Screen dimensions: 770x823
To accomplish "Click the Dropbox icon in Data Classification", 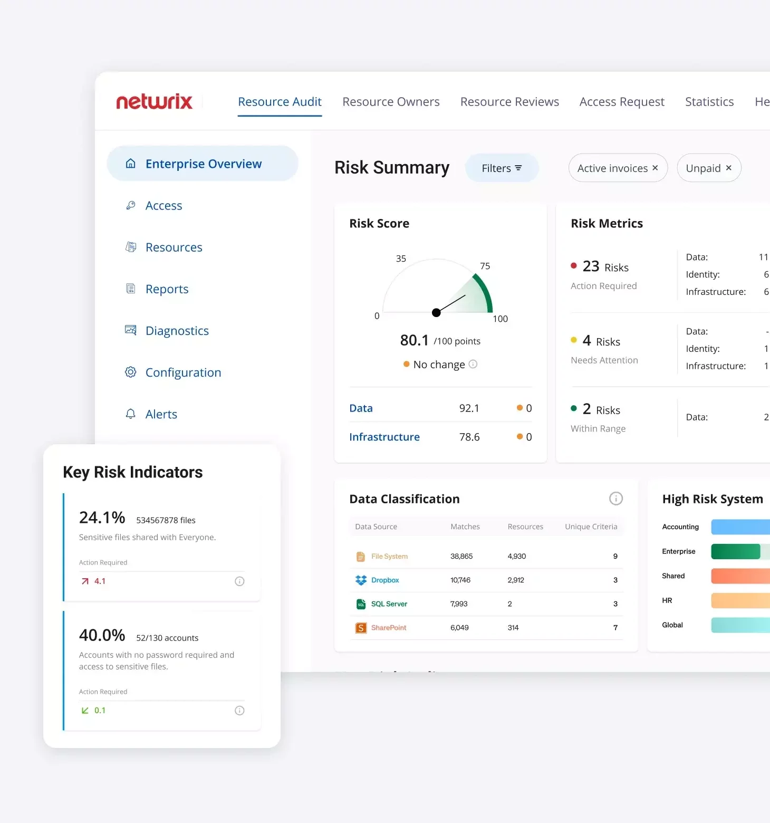I will (361, 580).
